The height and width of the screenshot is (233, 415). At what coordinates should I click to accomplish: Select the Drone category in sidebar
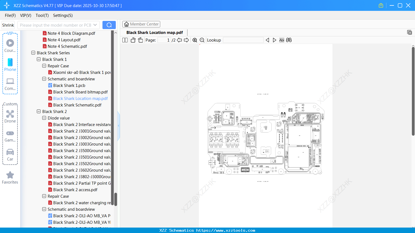pos(10,116)
